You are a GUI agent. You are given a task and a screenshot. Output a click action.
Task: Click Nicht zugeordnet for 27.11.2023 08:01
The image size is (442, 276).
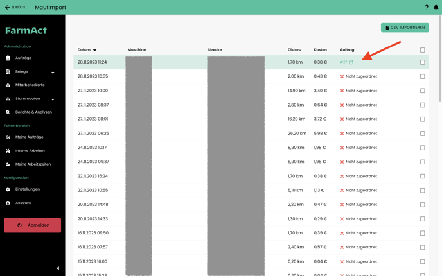361,119
